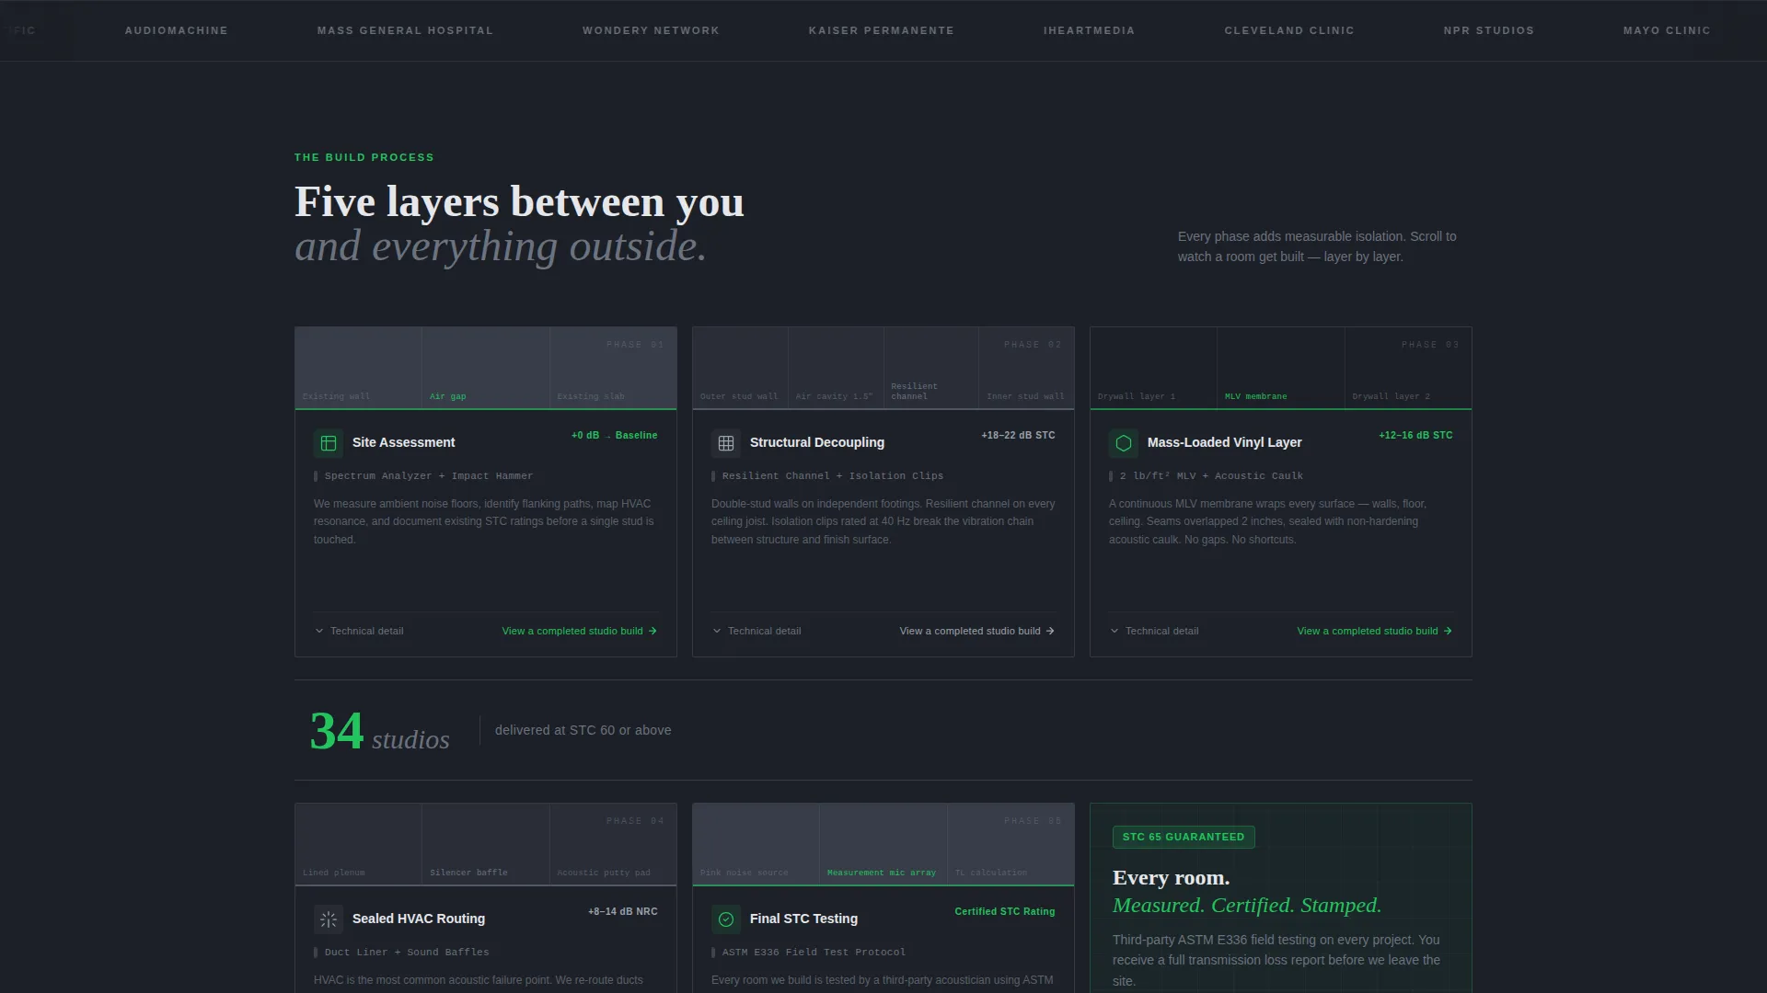Click the +0 dB Baseline rating label
This screenshot has height=993, width=1767.
click(614, 435)
